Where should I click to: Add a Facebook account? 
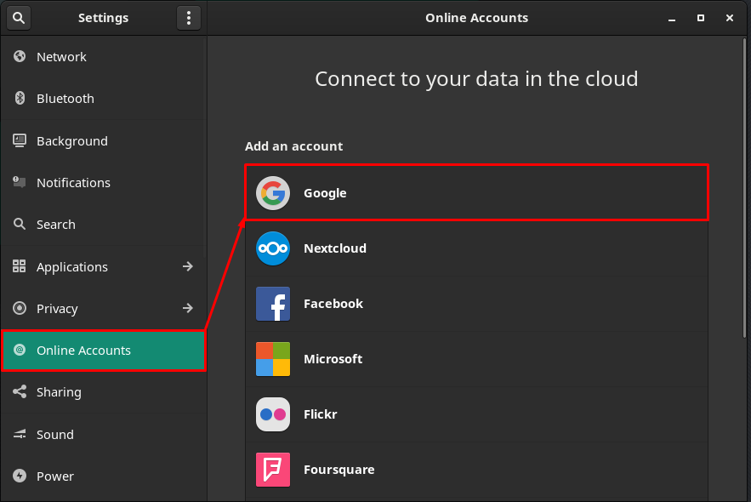pyautogui.click(x=476, y=304)
